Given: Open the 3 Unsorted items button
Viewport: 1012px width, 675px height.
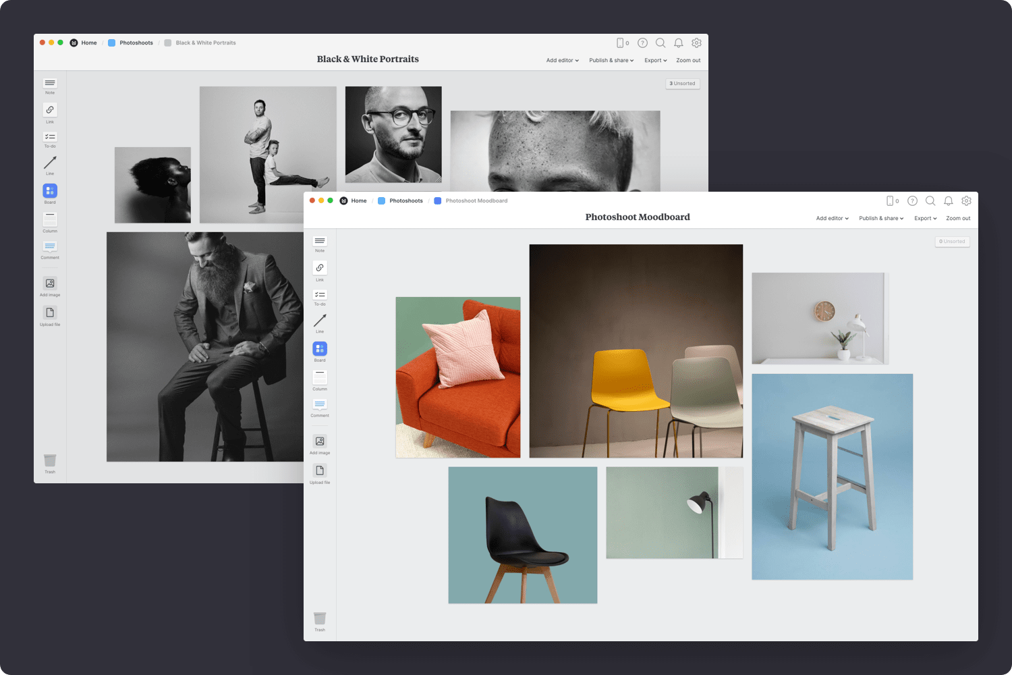Looking at the screenshot, I should coord(682,83).
